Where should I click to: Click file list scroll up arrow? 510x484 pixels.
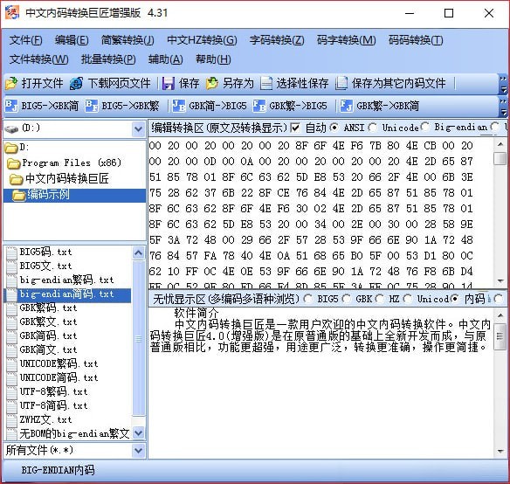[139, 252]
